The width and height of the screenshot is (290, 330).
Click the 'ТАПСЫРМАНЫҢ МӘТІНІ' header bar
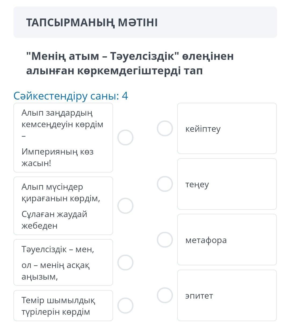[145, 22]
